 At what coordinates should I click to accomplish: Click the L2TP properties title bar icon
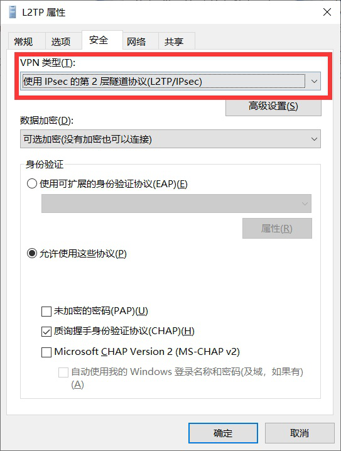(x=13, y=13)
